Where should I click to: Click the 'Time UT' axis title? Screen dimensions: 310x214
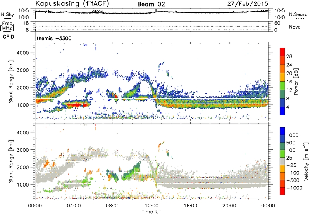152,212
